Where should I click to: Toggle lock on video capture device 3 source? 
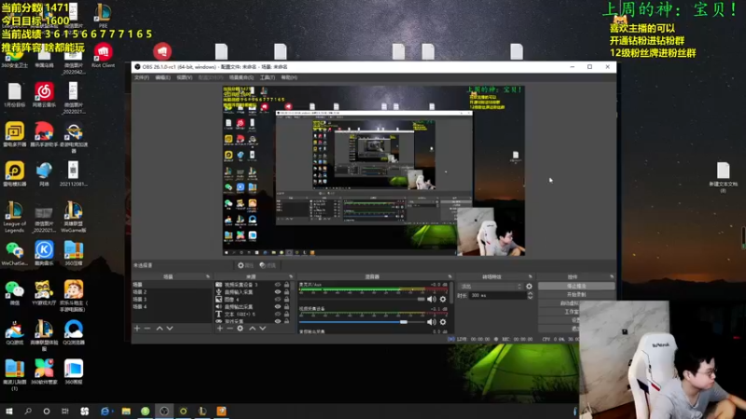coord(287,285)
